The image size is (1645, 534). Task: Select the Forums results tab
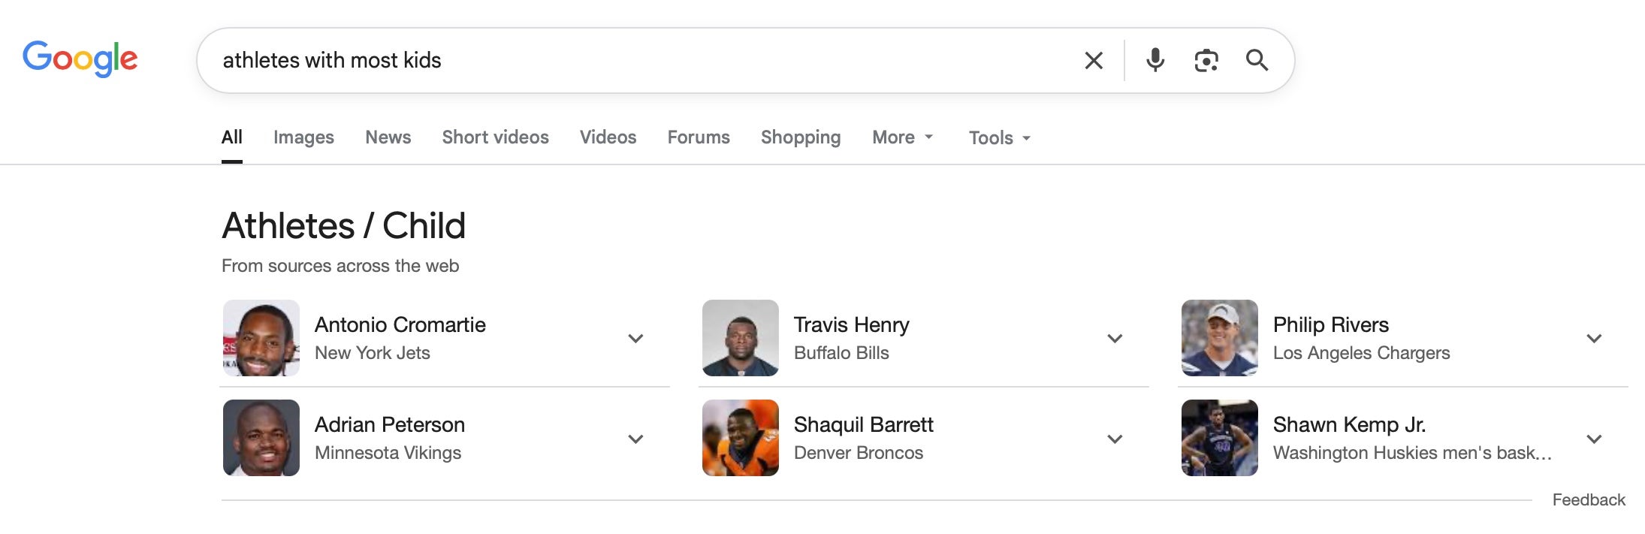[x=699, y=137]
